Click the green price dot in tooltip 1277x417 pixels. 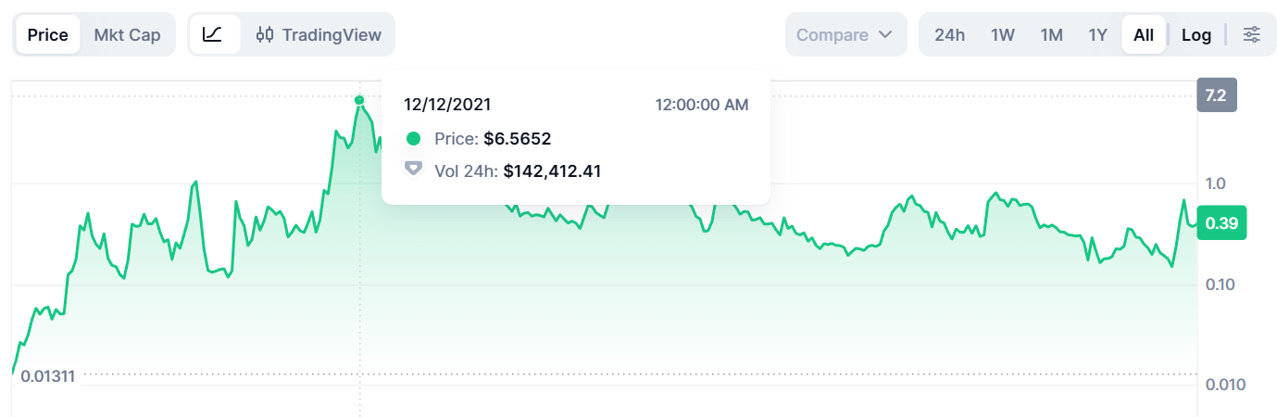(414, 139)
